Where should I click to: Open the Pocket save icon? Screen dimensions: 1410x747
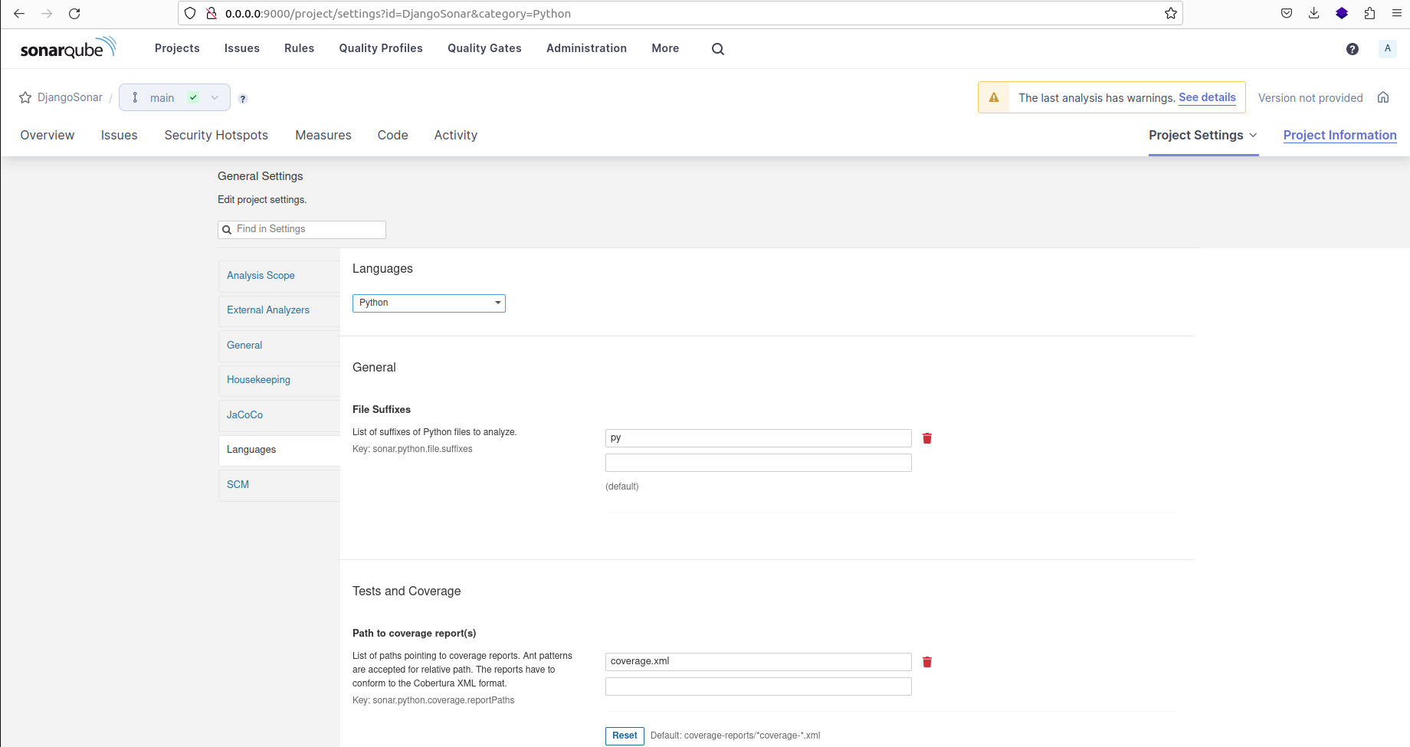tap(1287, 13)
